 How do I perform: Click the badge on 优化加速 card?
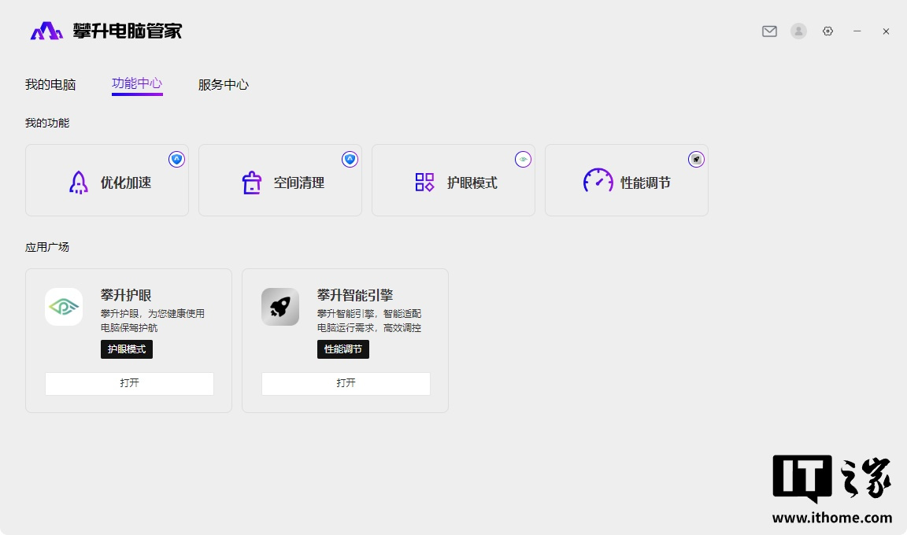tap(176, 160)
